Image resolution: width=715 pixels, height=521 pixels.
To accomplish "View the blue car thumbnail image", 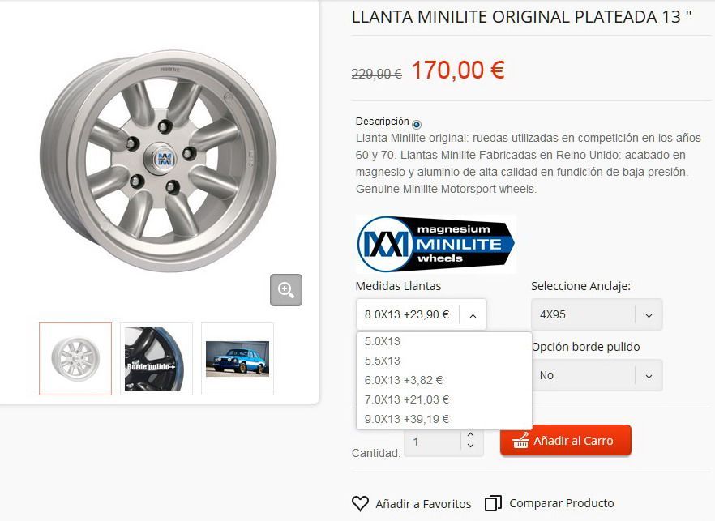I will click(x=238, y=359).
